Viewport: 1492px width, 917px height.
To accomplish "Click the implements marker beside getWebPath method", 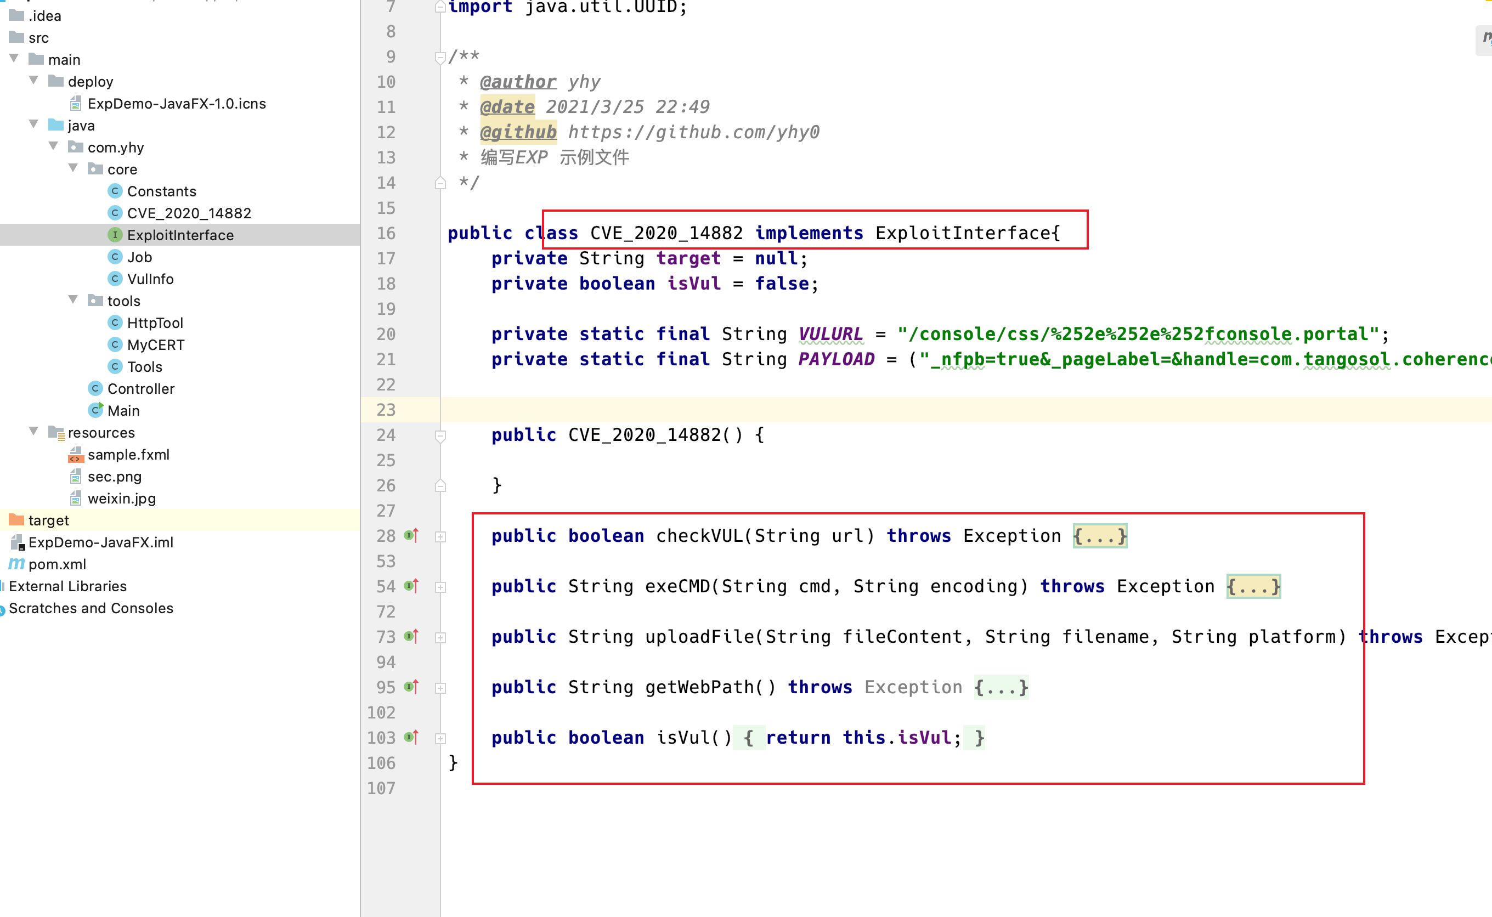I will click(x=412, y=687).
